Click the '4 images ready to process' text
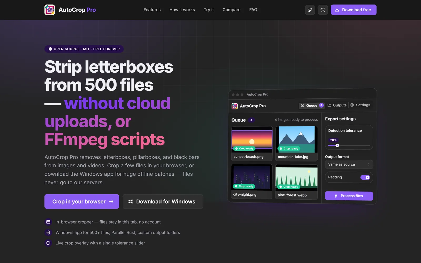 tap(296, 120)
